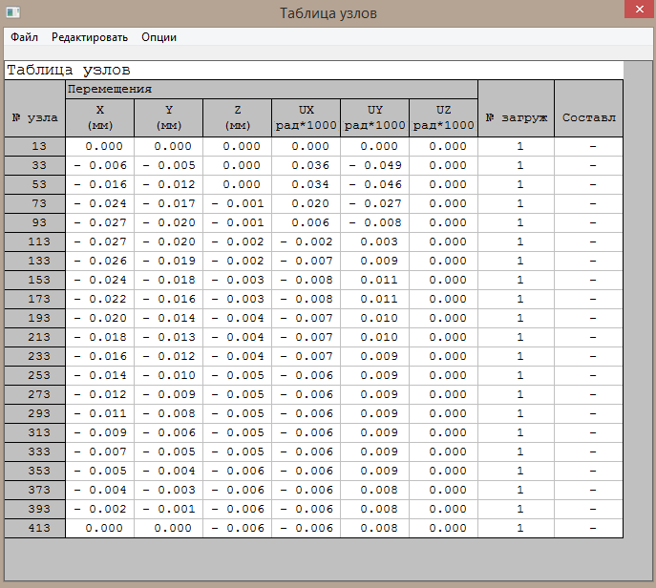The height and width of the screenshot is (588, 656).
Task: Click UX value 0.034 for node 53
Action: [x=307, y=184]
